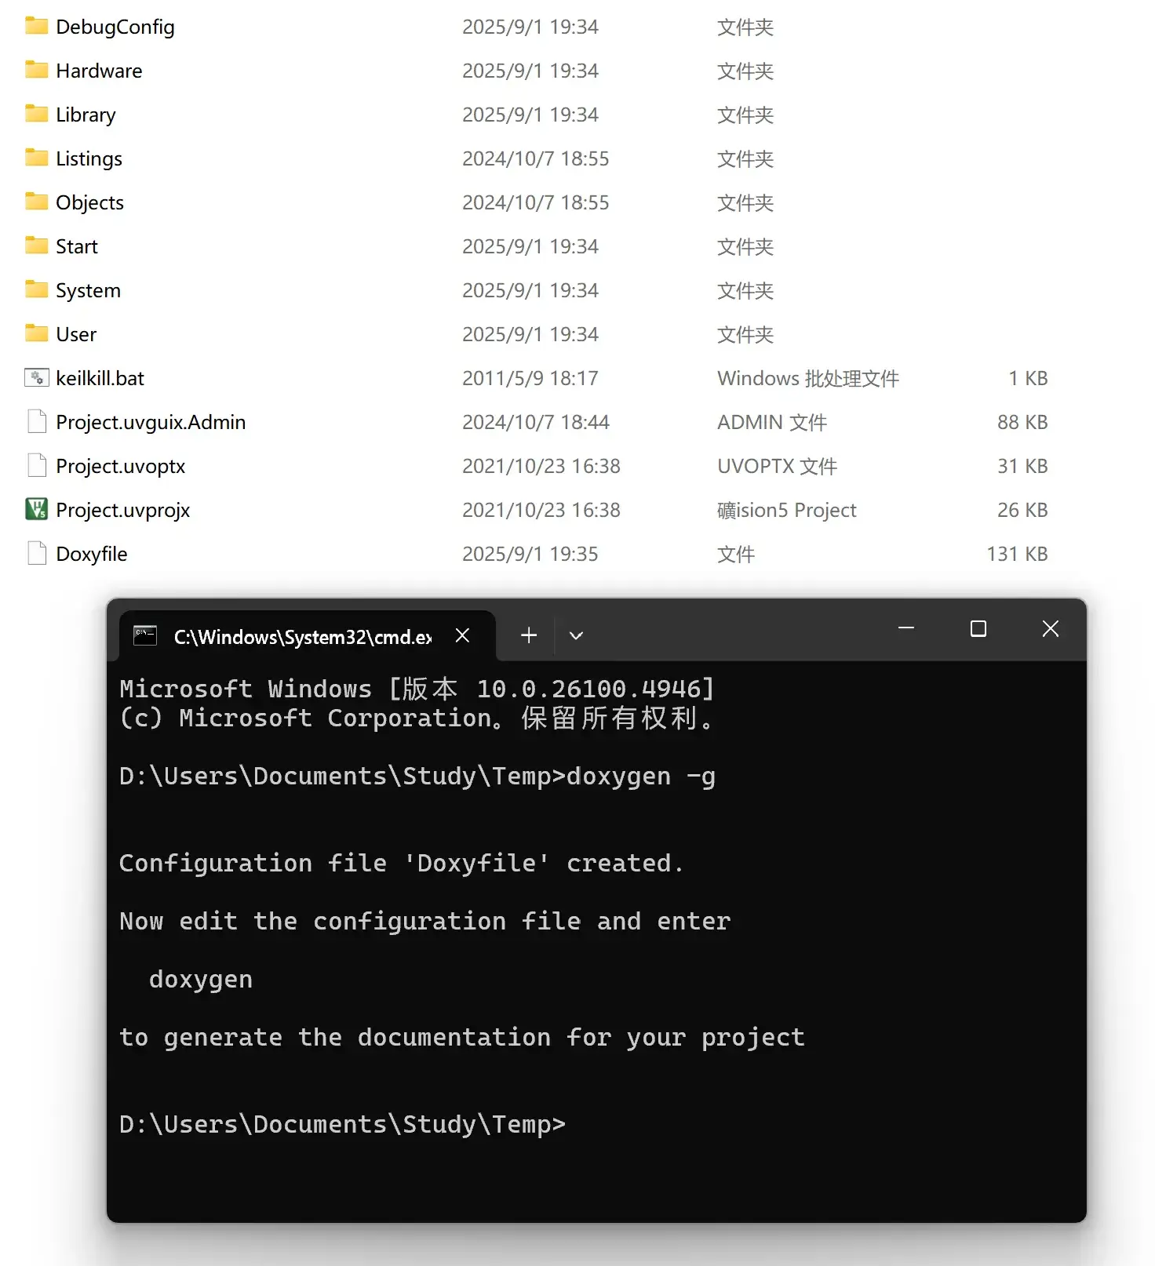Select the Project.uvguix.Admin file name
The height and width of the screenshot is (1266, 1155).
pos(151,422)
